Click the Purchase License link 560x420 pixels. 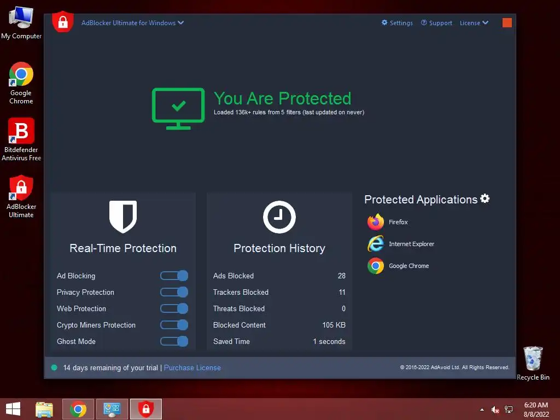(192, 368)
